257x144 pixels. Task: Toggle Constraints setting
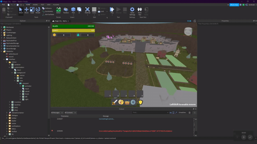click(48, 11)
